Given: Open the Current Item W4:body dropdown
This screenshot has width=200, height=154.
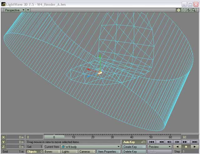Looking at the screenshot, I should click(x=90, y=147).
